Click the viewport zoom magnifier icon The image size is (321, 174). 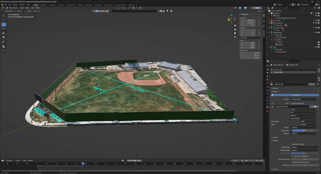coord(235,26)
